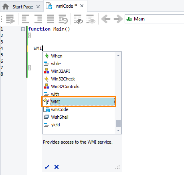Select the WMI suggestion item
184x175 pixels.
tap(79, 102)
